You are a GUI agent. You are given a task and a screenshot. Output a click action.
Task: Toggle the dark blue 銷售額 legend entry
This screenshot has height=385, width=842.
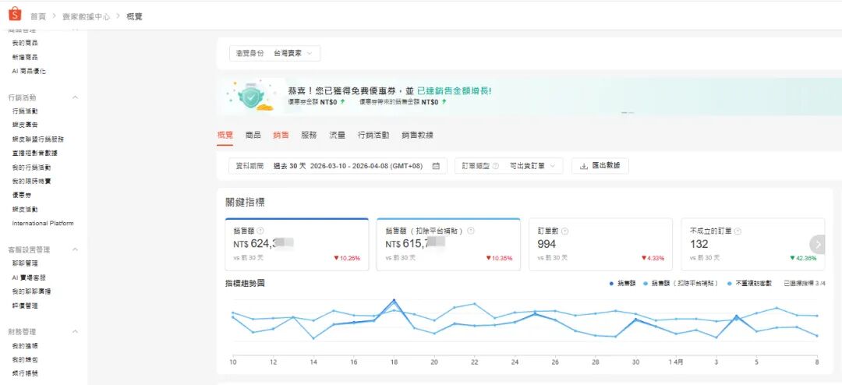pyautogui.click(x=623, y=283)
